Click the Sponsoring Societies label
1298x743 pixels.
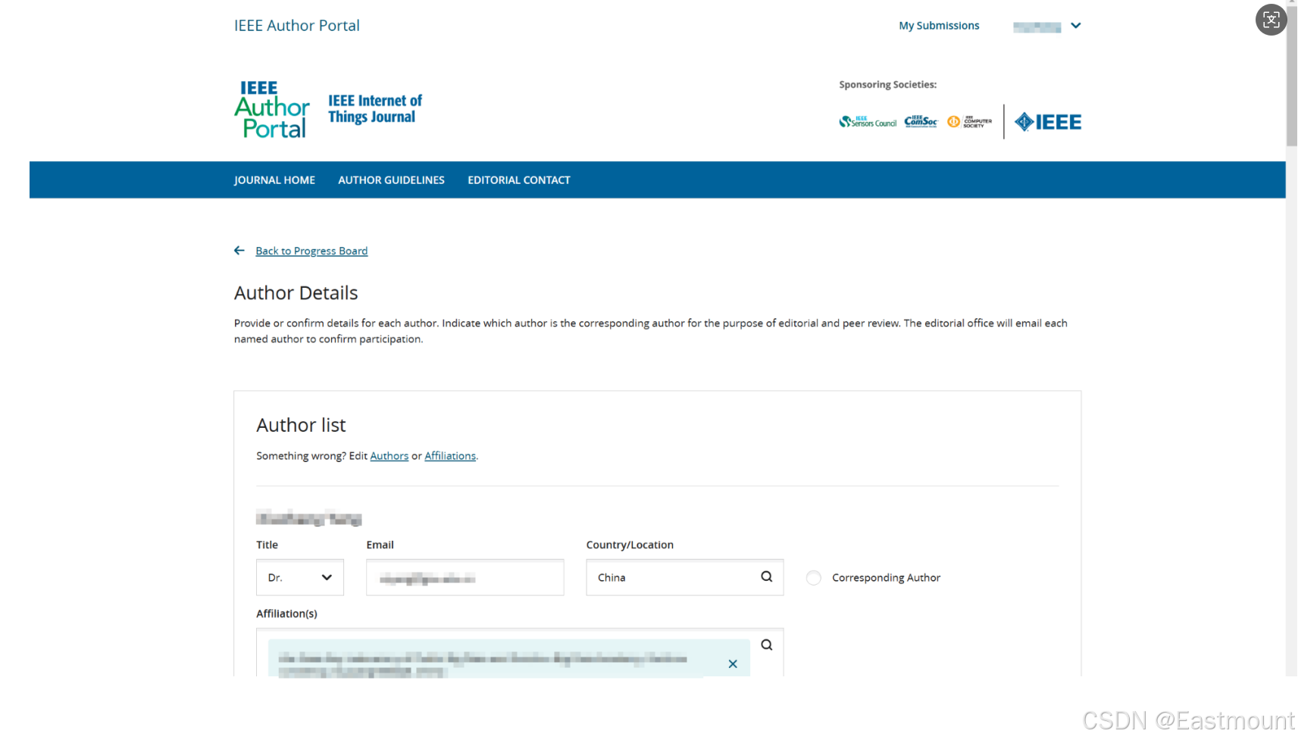tap(888, 85)
